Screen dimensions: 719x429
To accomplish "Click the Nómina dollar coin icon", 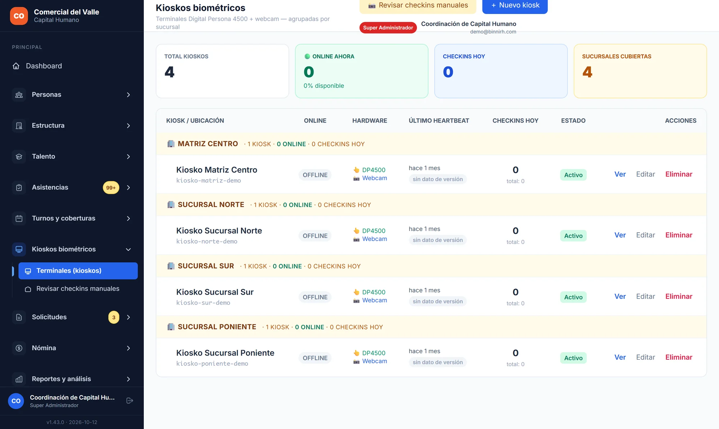I will pyautogui.click(x=19, y=348).
